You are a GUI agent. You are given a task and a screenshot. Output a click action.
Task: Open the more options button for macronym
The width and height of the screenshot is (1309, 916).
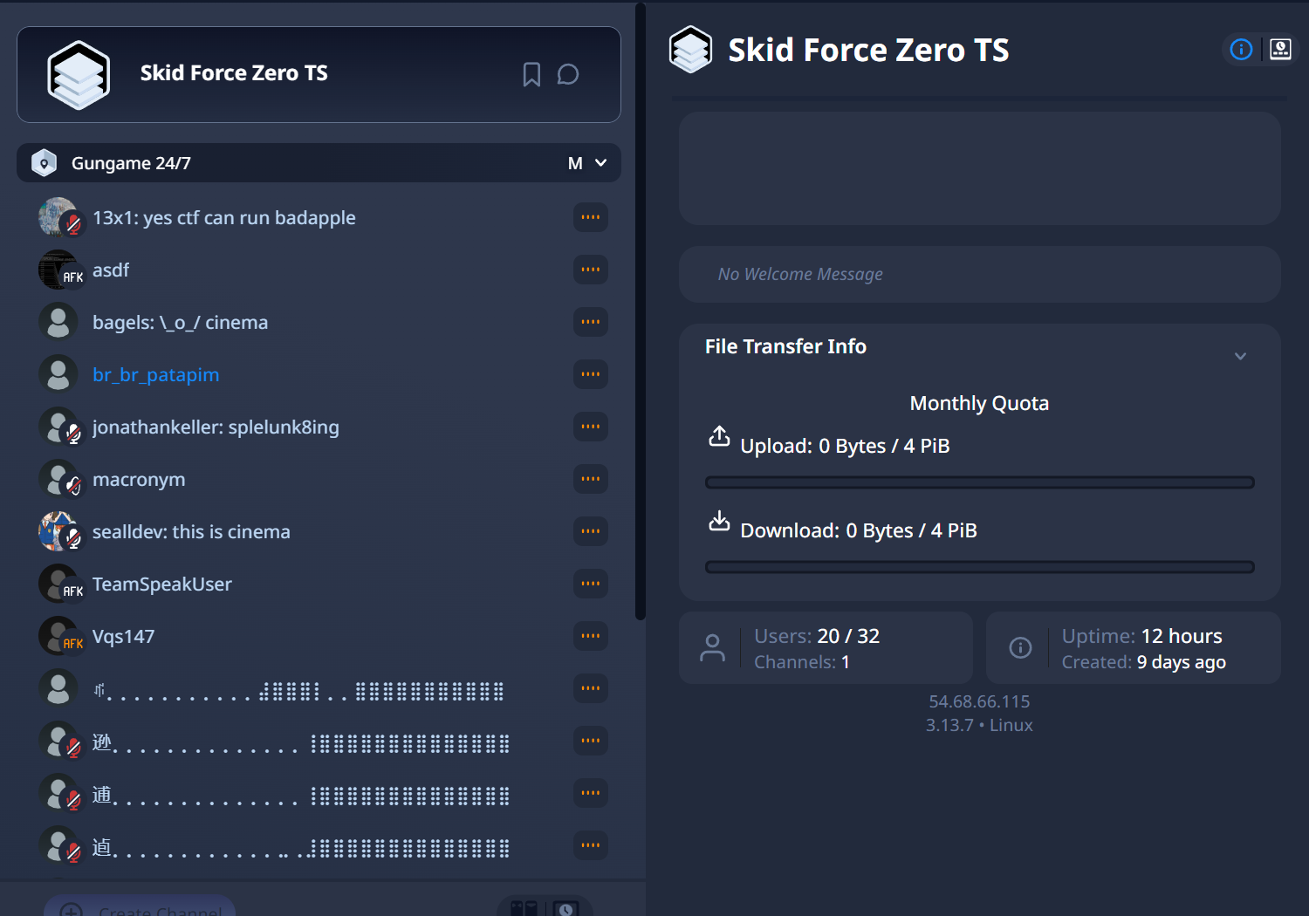point(591,479)
